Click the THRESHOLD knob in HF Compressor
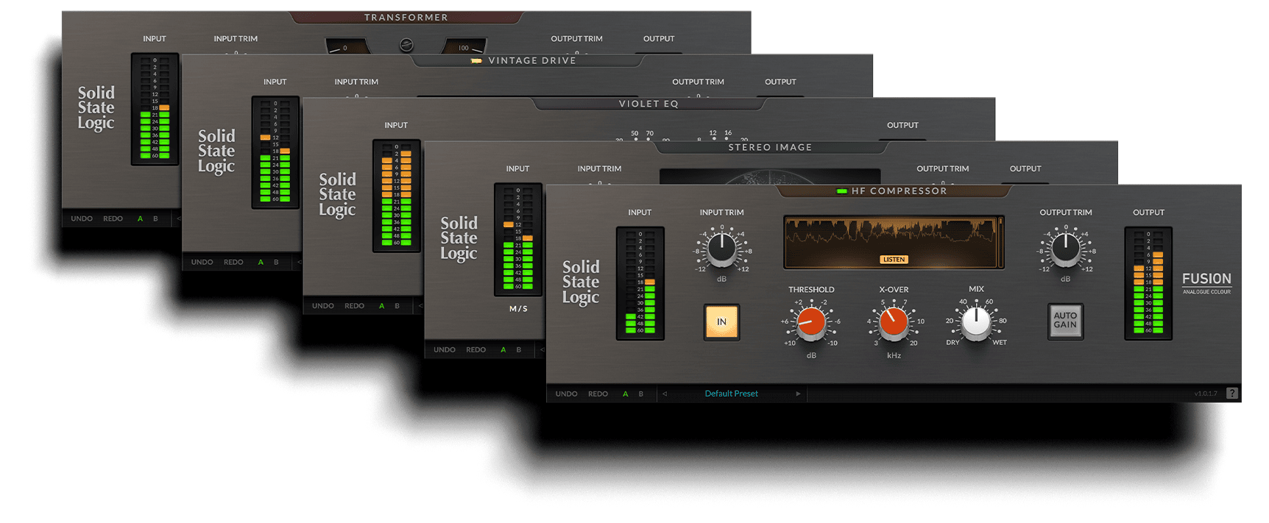 click(x=811, y=322)
